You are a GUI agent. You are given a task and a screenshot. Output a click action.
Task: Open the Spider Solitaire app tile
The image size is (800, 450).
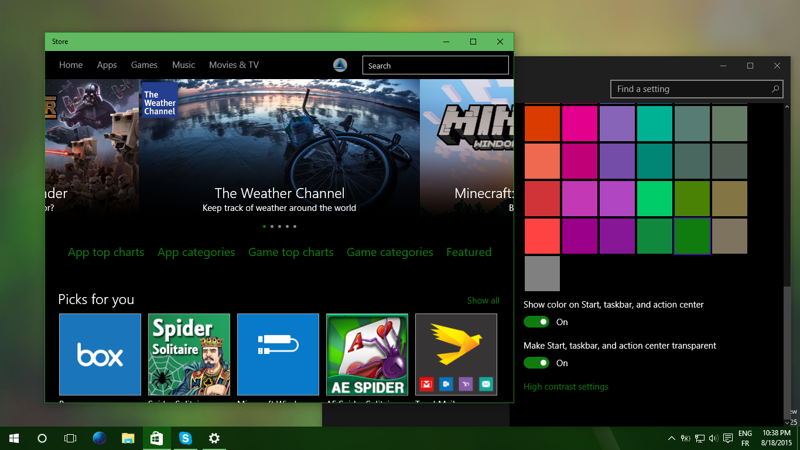point(189,354)
